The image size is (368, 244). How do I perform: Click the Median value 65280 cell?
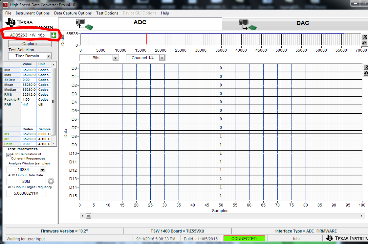(29, 89)
